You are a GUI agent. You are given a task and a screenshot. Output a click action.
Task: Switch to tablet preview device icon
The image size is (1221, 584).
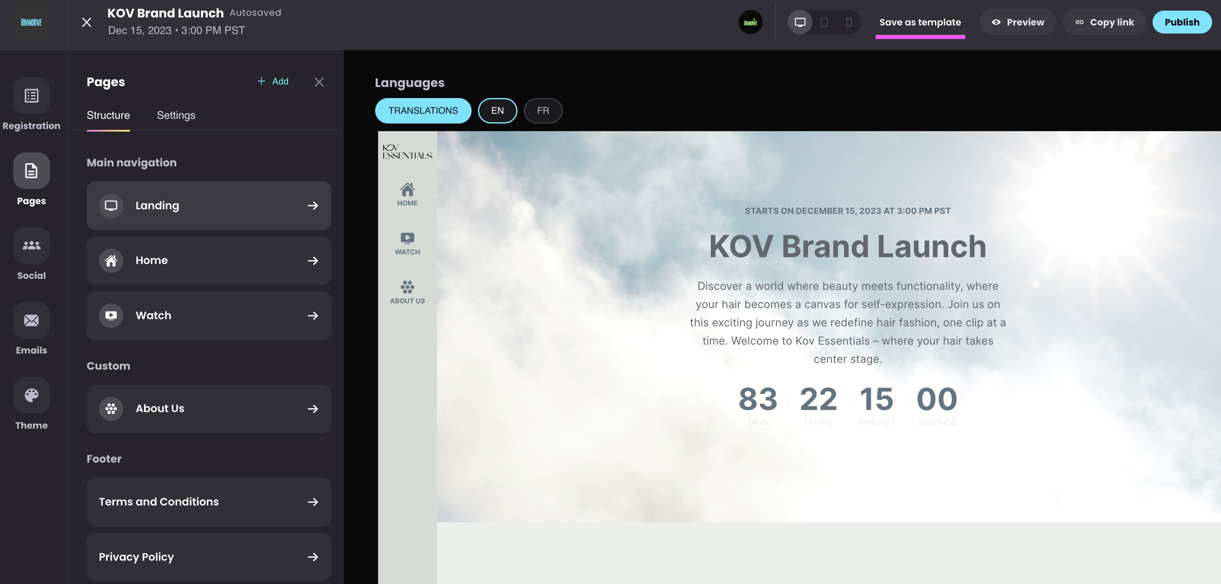tap(824, 22)
